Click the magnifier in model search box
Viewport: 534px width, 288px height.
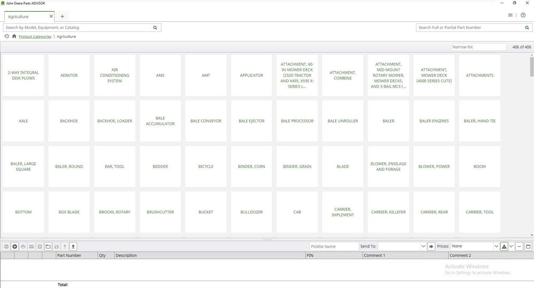155,28
